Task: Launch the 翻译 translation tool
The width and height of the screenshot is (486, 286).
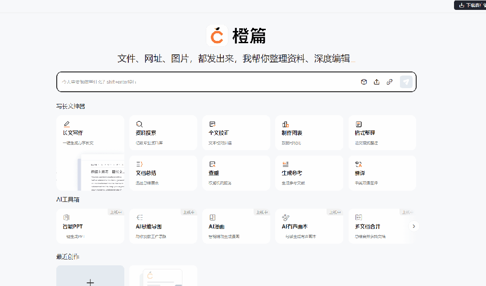Action: (x=382, y=173)
